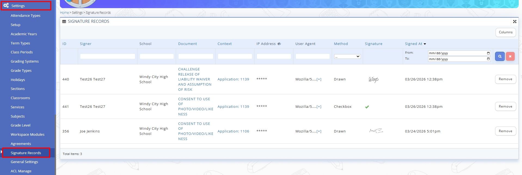Click green checkmark for record 441
The width and height of the screenshot is (522, 175).
[367, 107]
